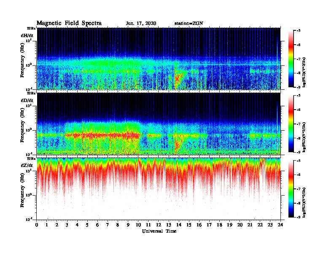Screen dimensions: 334x258
Task: Click hour tick label '13' on time axis
Action: pos(169,225)
